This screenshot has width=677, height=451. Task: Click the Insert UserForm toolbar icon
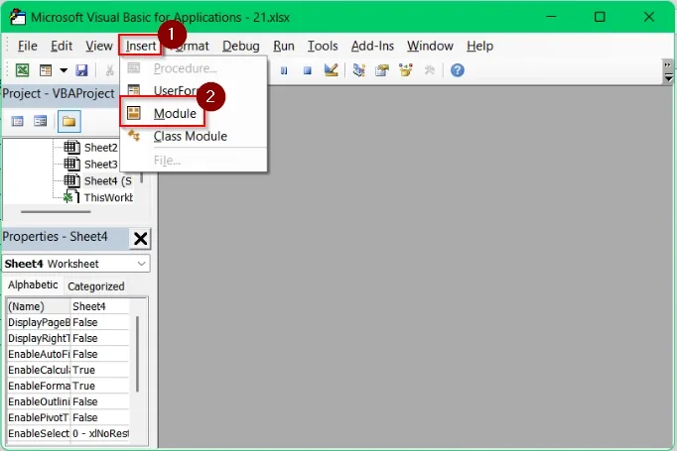click(x=46, y=69)
